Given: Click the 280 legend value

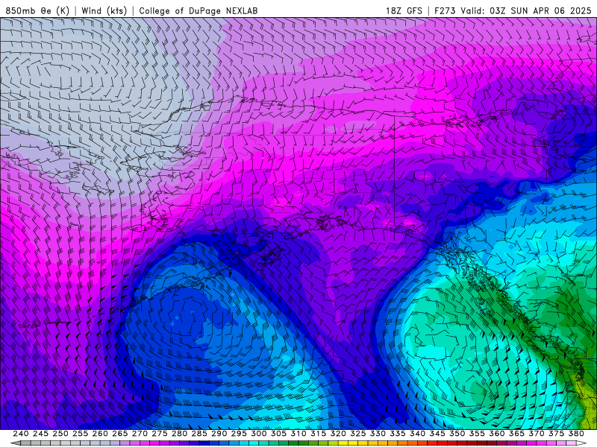Looking at the screenshot, I should tap(179, 434).
